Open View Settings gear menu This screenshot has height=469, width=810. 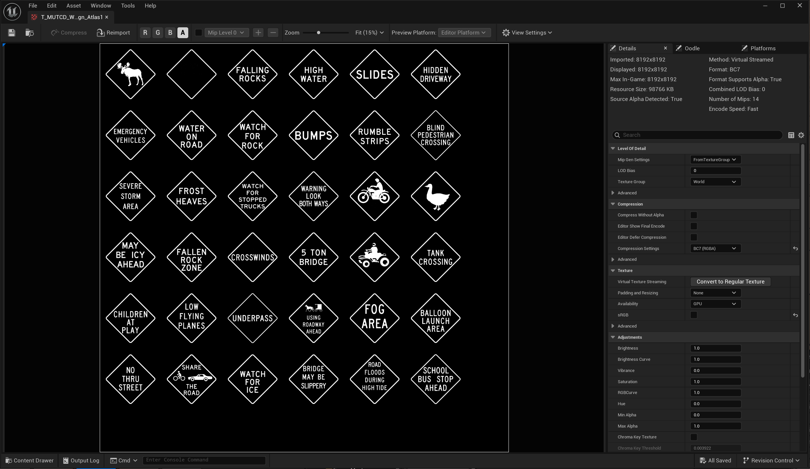tap(527, 33)
